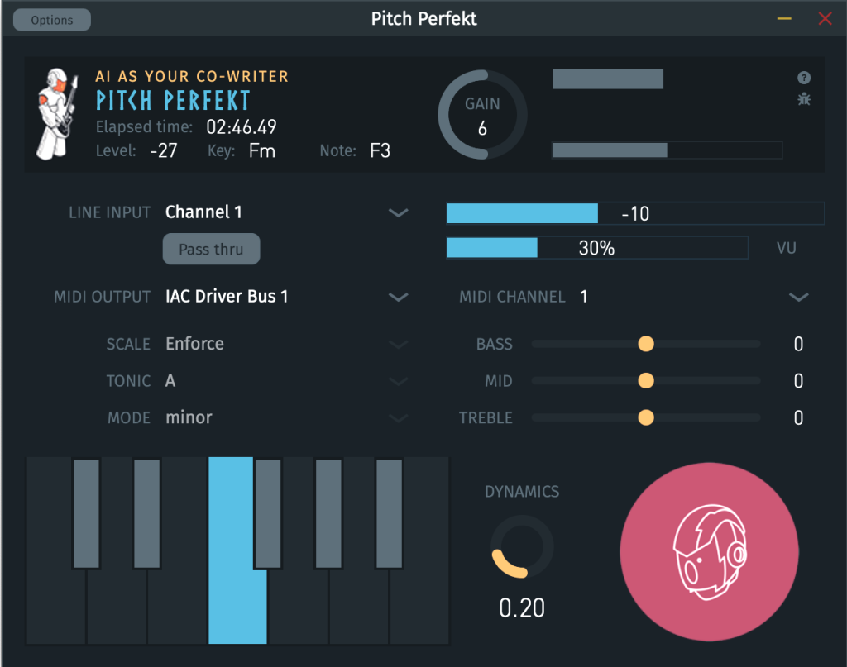847x667 pixels.
Task: Select the MIDI CHANNEL chooser
Action: (799, 297)
